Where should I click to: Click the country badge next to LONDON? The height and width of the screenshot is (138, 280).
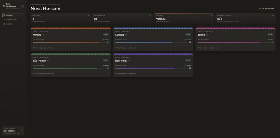click(x=126, y=35)
